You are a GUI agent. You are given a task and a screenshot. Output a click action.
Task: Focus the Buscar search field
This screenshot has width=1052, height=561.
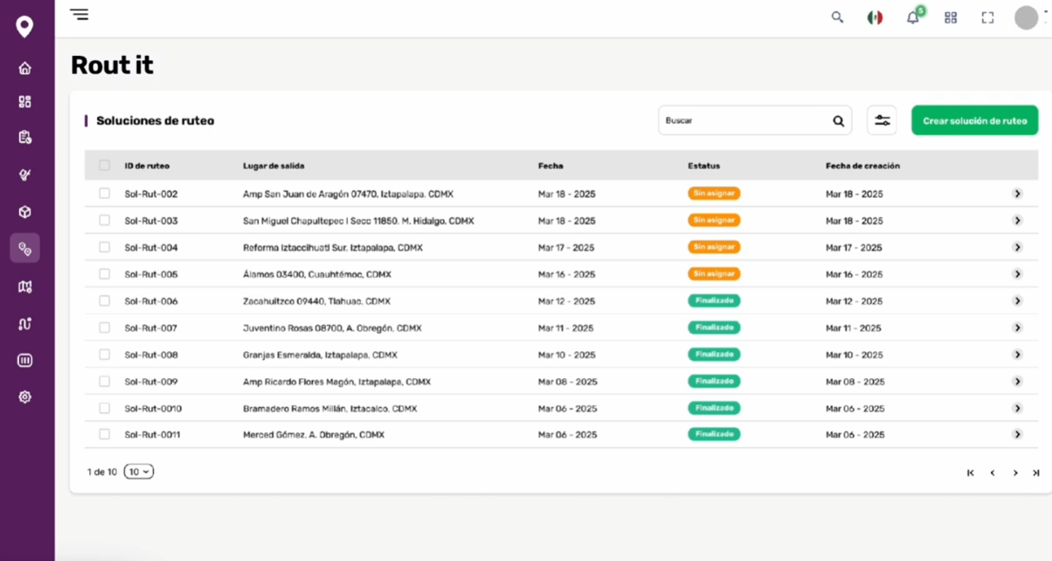(755, 120)
